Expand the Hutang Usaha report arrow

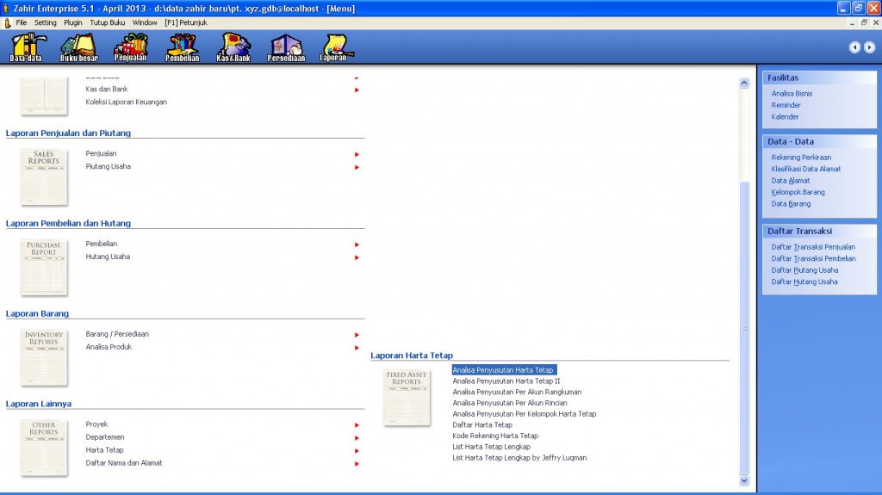[x=357, y=257]
